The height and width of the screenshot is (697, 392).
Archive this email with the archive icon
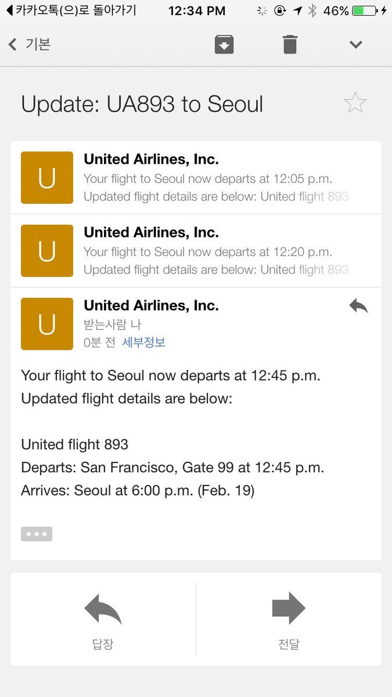coord(224,44)
